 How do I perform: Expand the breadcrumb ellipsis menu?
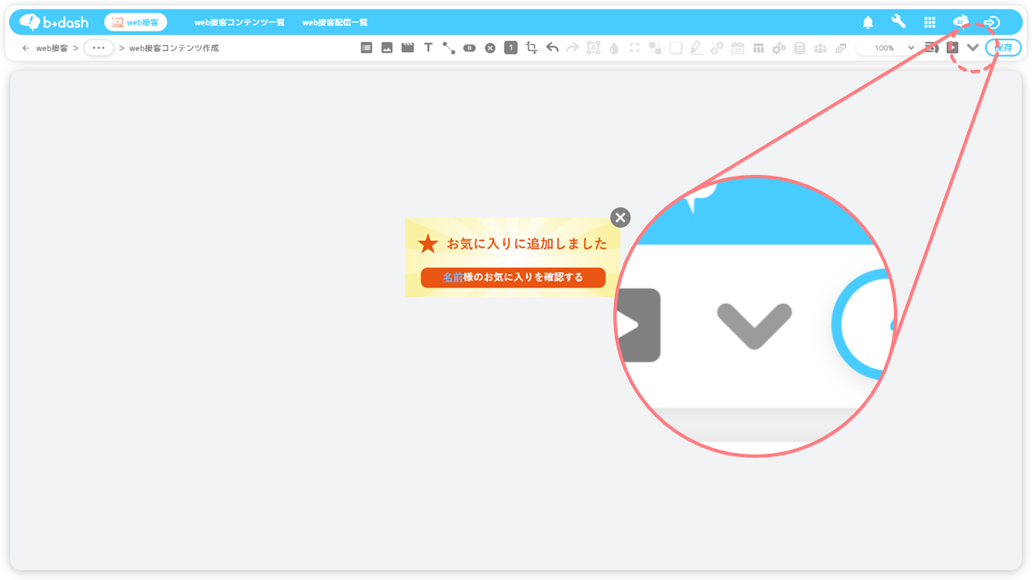pos(99,49)
